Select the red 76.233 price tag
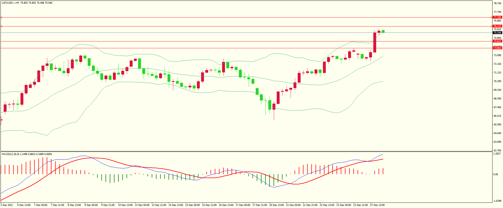 click(497, 26)
